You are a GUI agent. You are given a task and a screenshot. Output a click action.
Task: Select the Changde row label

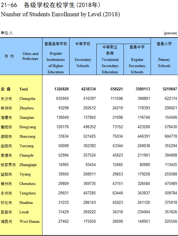tap(27, 155)
